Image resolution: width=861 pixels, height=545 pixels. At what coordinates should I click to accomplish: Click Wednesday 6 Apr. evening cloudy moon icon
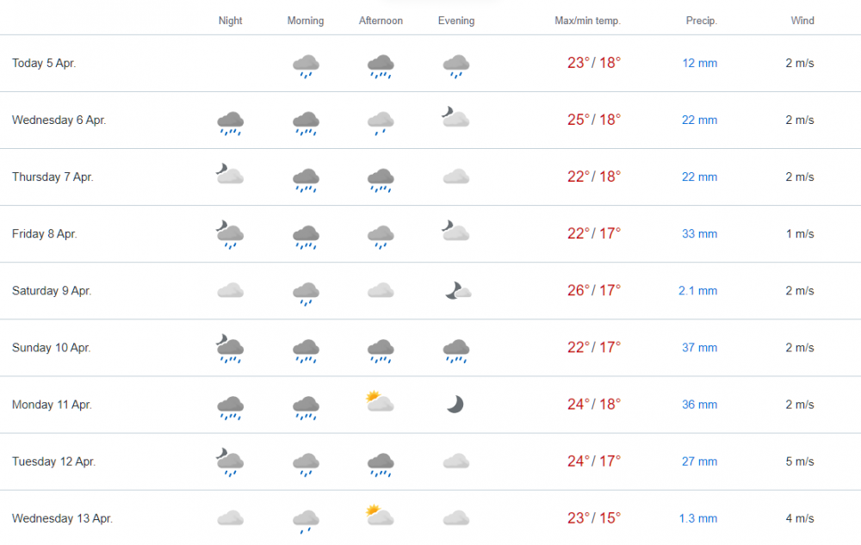455,117
